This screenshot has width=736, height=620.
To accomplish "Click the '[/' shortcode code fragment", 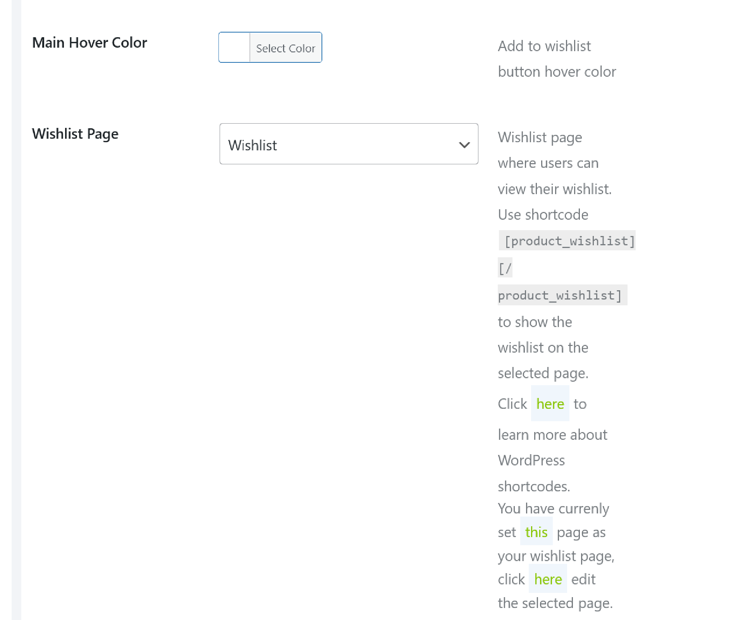I will (505, 268).
